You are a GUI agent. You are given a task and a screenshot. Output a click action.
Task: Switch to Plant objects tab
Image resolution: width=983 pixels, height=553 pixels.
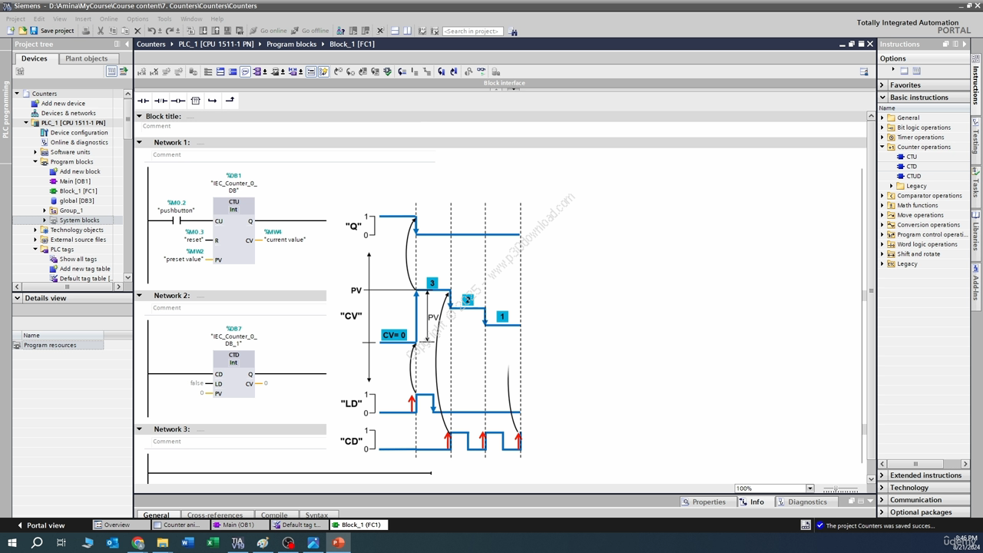point(87,58)
